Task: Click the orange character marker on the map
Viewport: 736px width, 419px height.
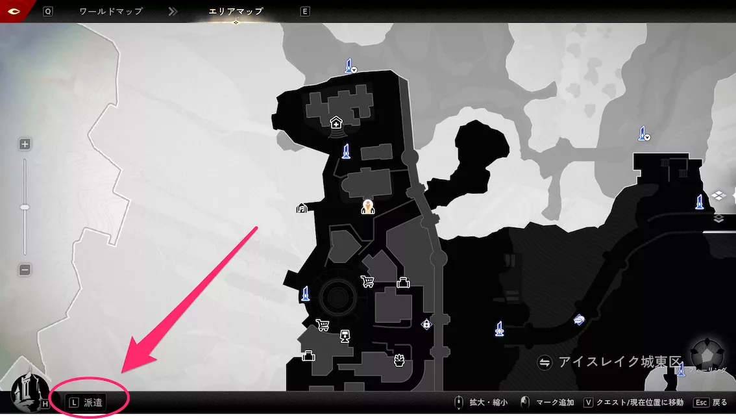Action: (368, 207)
